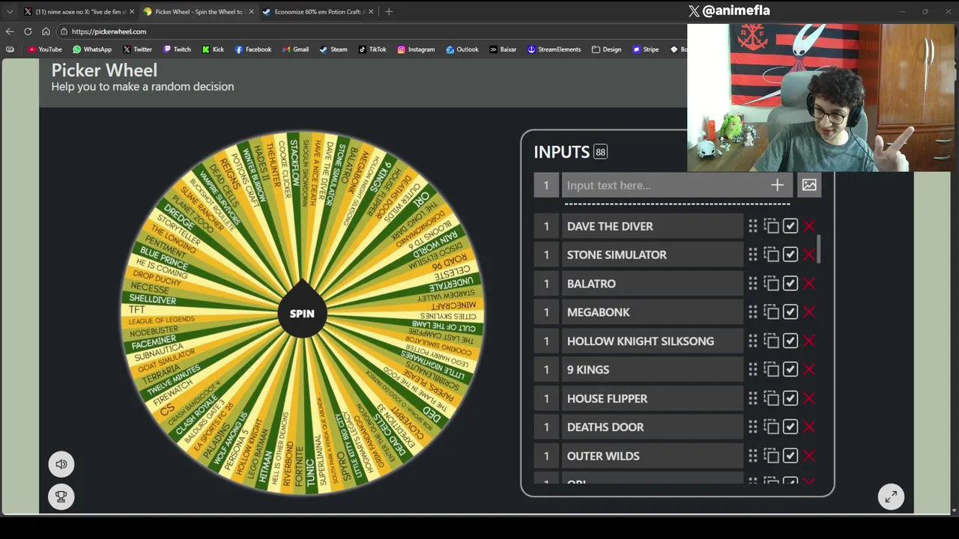
Task: Switch to the X post browser tab
Action: click(79, 11)
